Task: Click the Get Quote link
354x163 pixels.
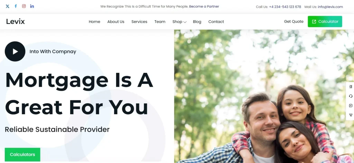Action: point(294,22)
